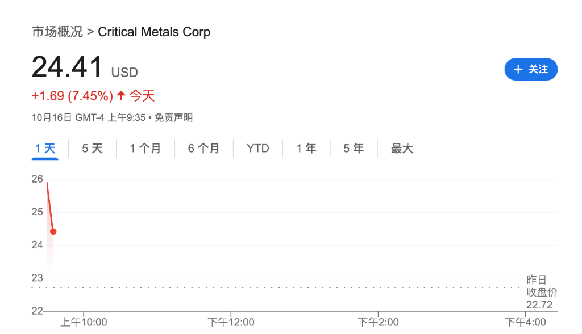Viewport: 582px width, 334px height.
Task: Switch to the 5 年 tab
Action: [354, 149]
